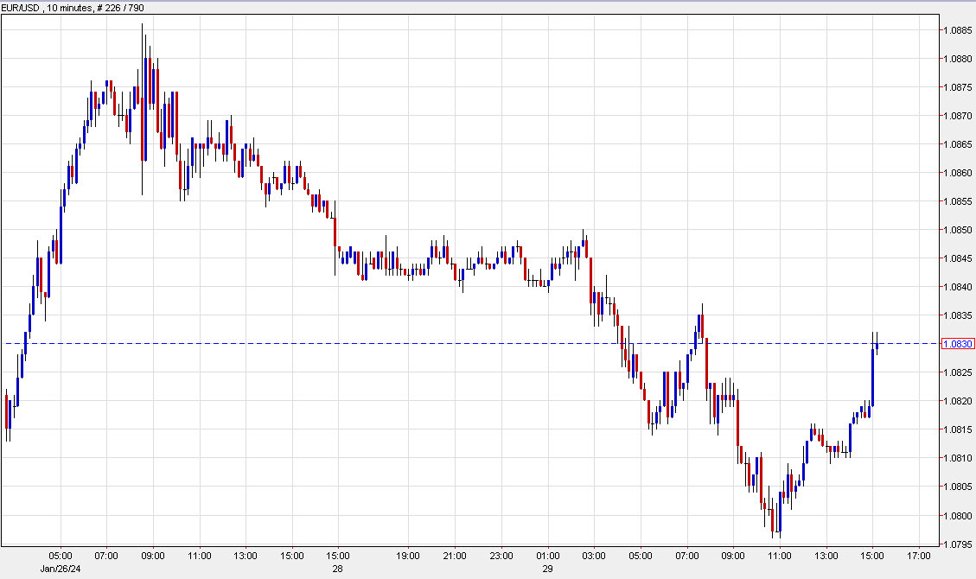Click the 19:00 time axis label

[x=408, y=556]
